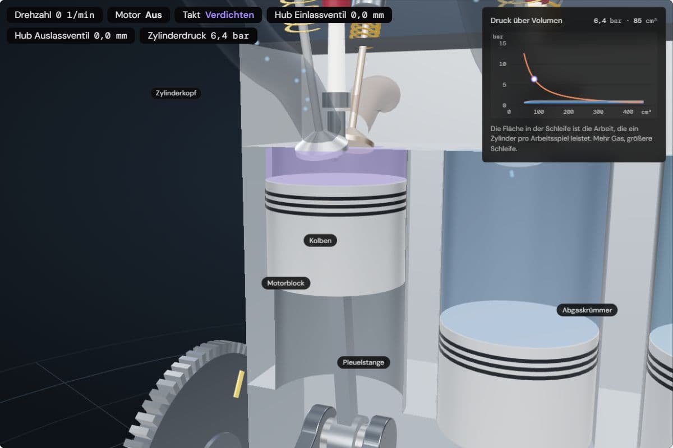673x448 pixels.
Task: Click the Druck über Volumen chart title
Action: [526, 21]
